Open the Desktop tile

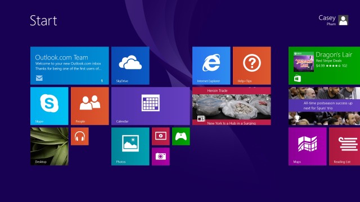tap(49, 146)
